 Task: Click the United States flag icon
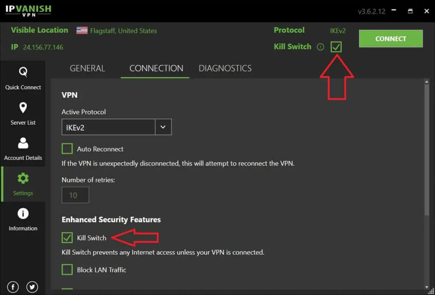[82, 31]
